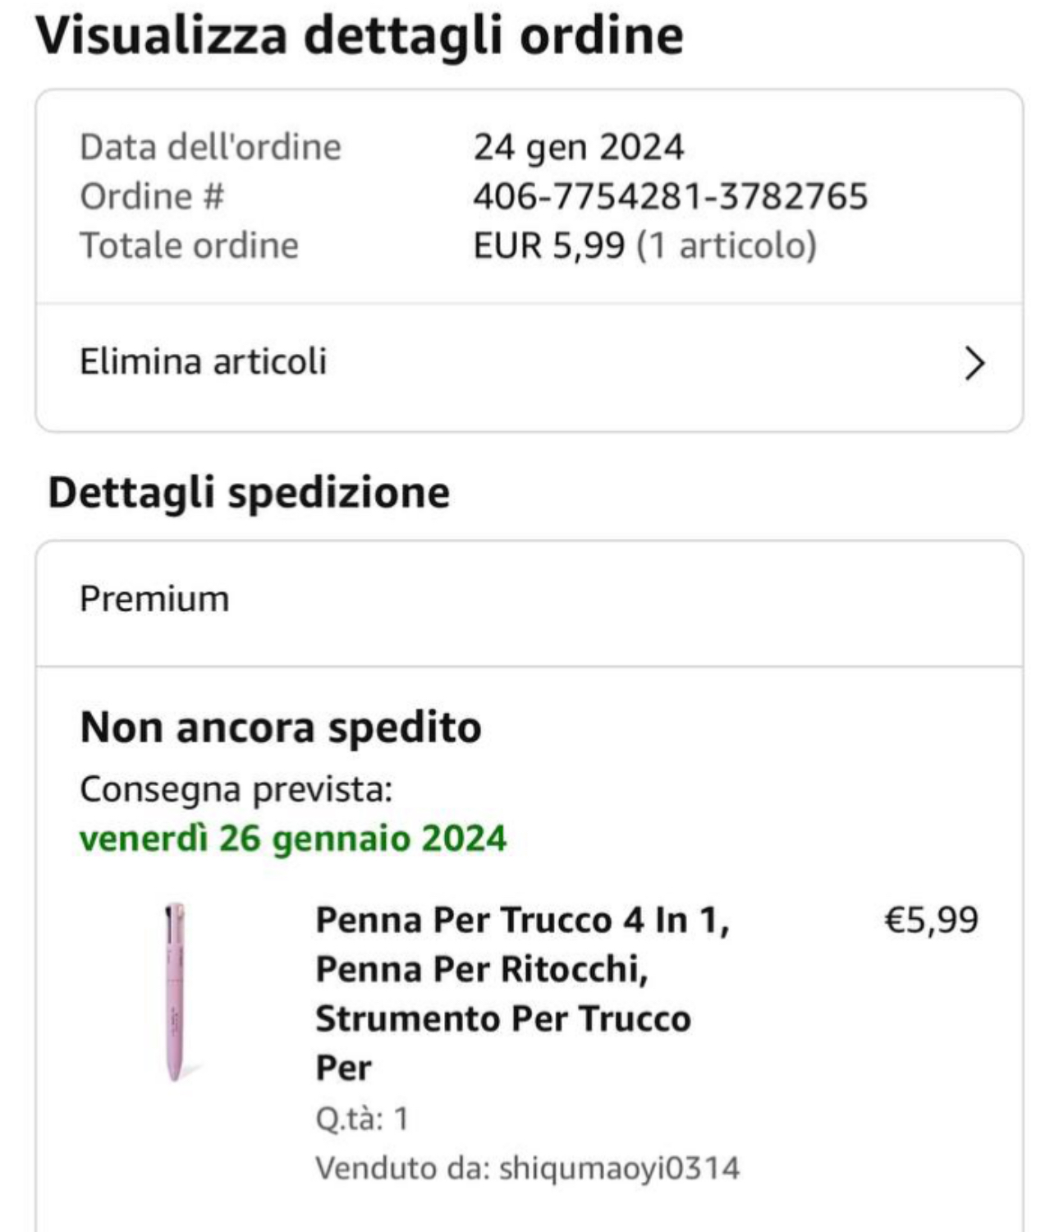Tap the Elimina articoli option
Image resolution: width=1059 pixels, height=1232 pixels.
[204, 361]
